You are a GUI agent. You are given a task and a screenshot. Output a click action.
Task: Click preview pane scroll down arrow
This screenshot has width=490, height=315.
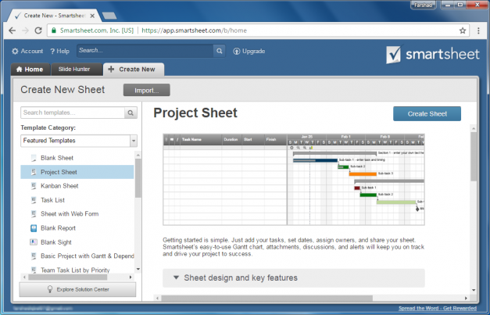tap(474, 290)
